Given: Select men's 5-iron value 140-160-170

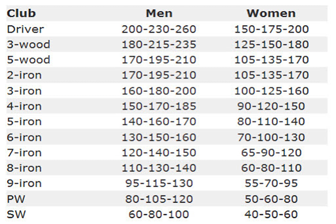Looking at the screenshot, I should [x=159, y=122].
